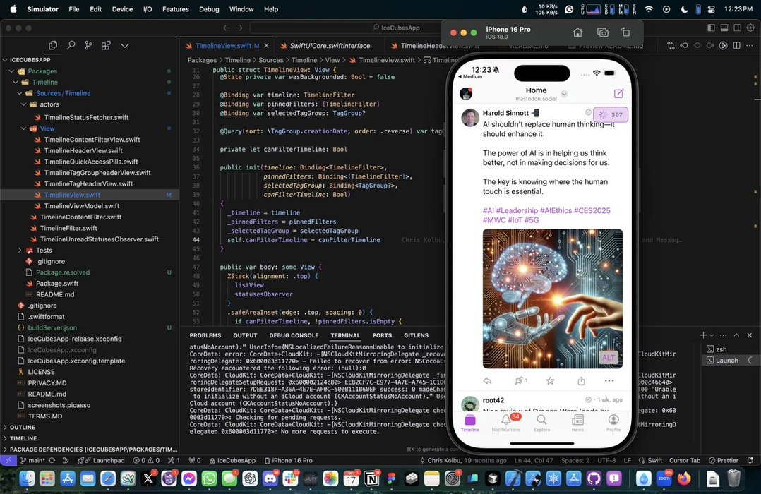Boost Harold Sinnott's post with the rocket icon
This screenshot has width=761, height=494.
pos(520,381)
